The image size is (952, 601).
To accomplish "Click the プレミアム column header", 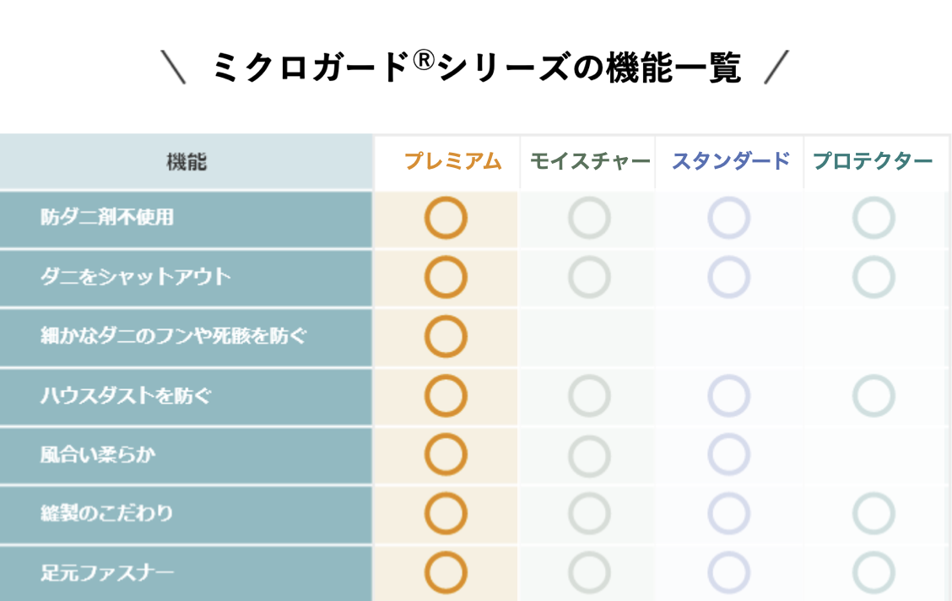I will (452, 161).
